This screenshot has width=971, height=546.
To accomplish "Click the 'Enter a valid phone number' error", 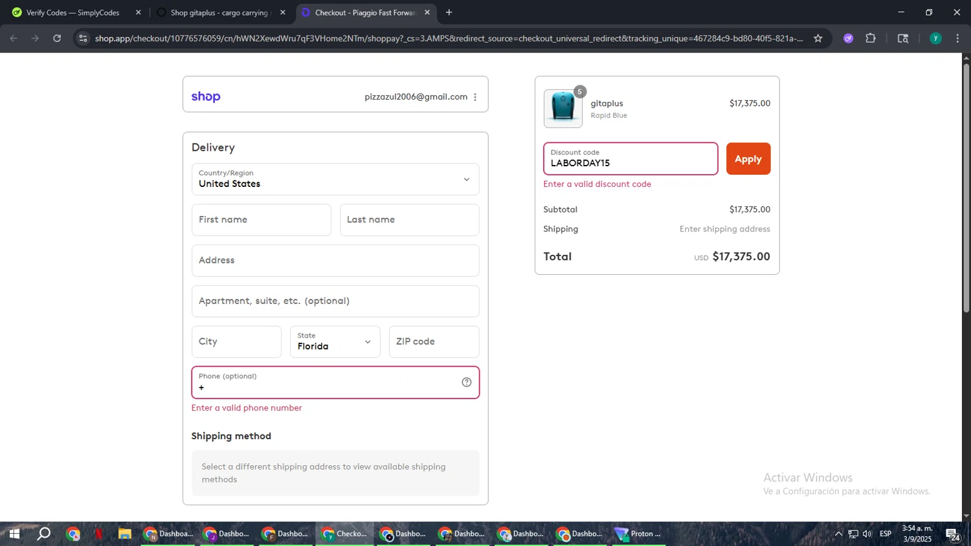I will click(247, 408).
